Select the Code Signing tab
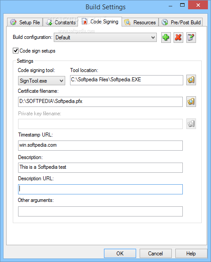 click(100, 22)
